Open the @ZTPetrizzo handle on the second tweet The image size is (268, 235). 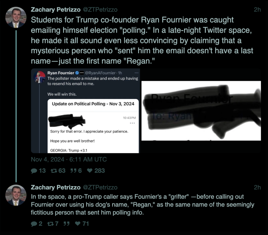pyautogui.click(x=100, y=187)
